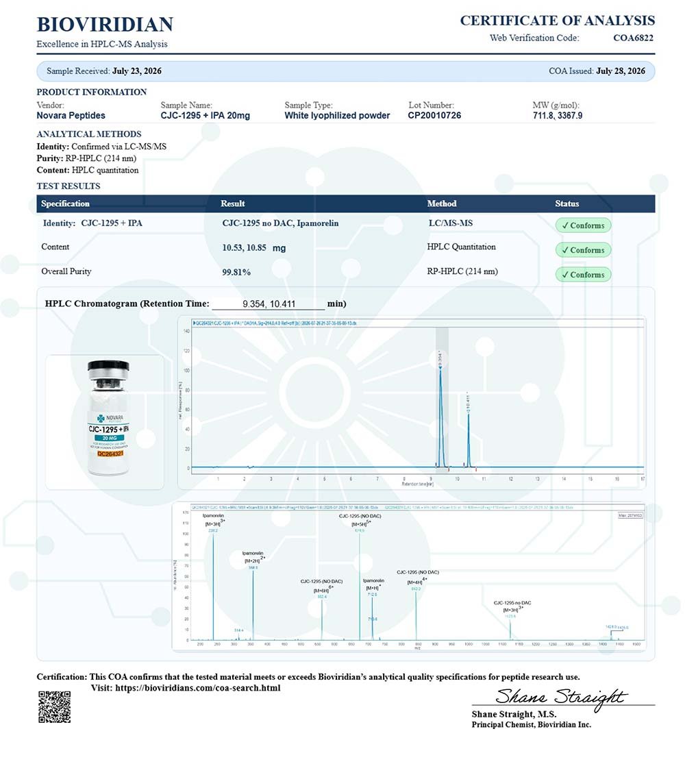
Task: Click the retention time field 9.354, 10.411
Action: [269, 304]
